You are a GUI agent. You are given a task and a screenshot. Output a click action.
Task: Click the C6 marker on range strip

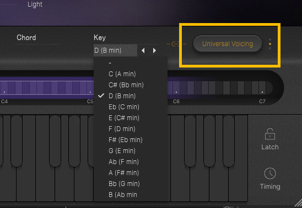pos(176,102)
